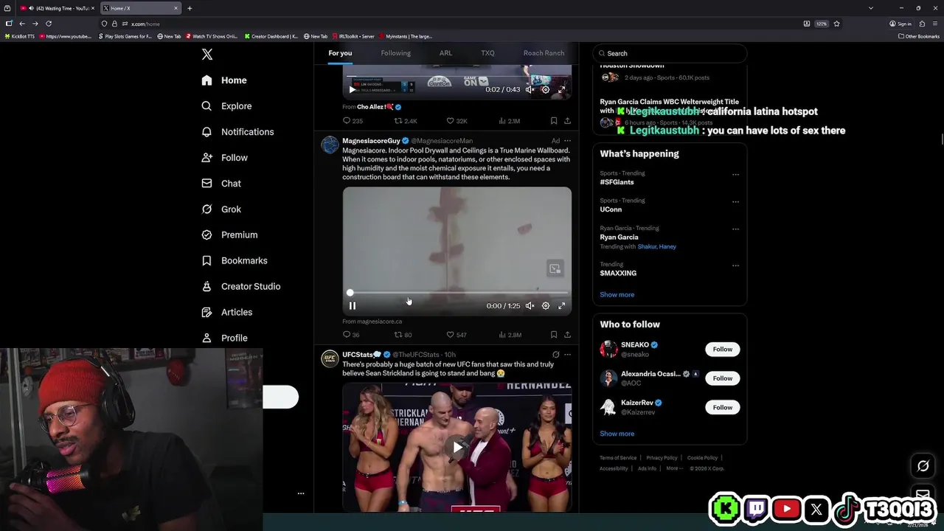This screenshot has width=944, height=531.
Task: Reload the page in browser toolbar
Action: [49, 24]
